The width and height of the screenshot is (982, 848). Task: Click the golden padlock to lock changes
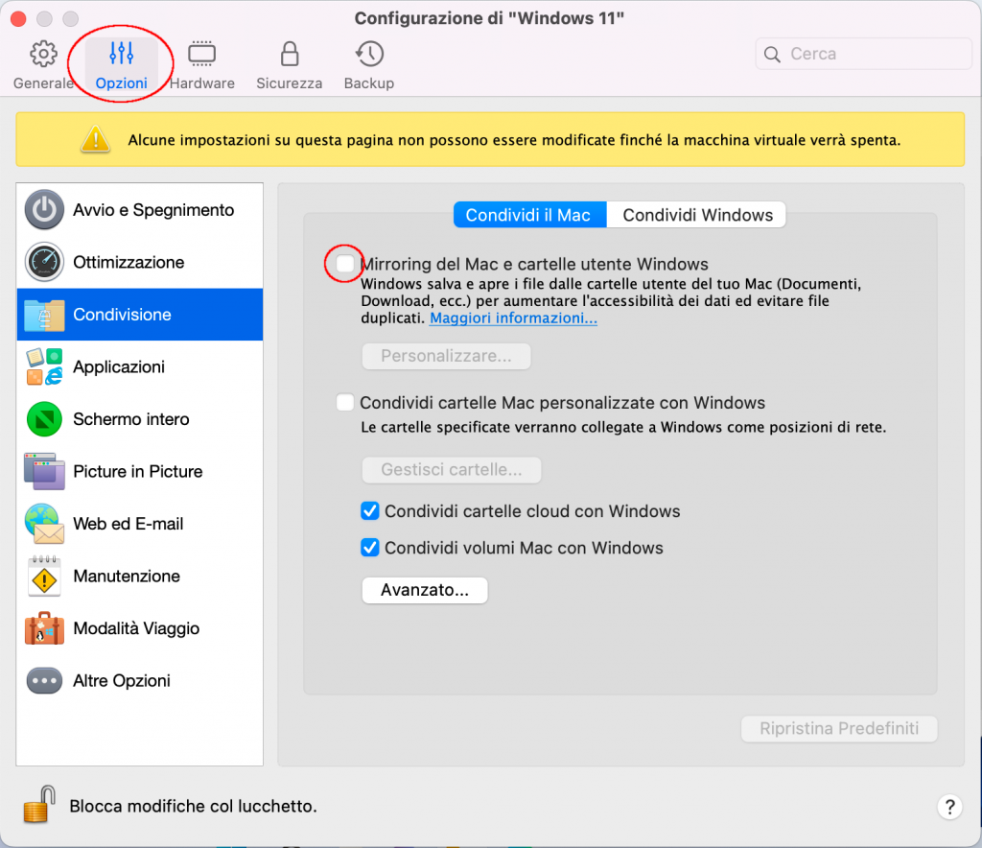point(39,805)
